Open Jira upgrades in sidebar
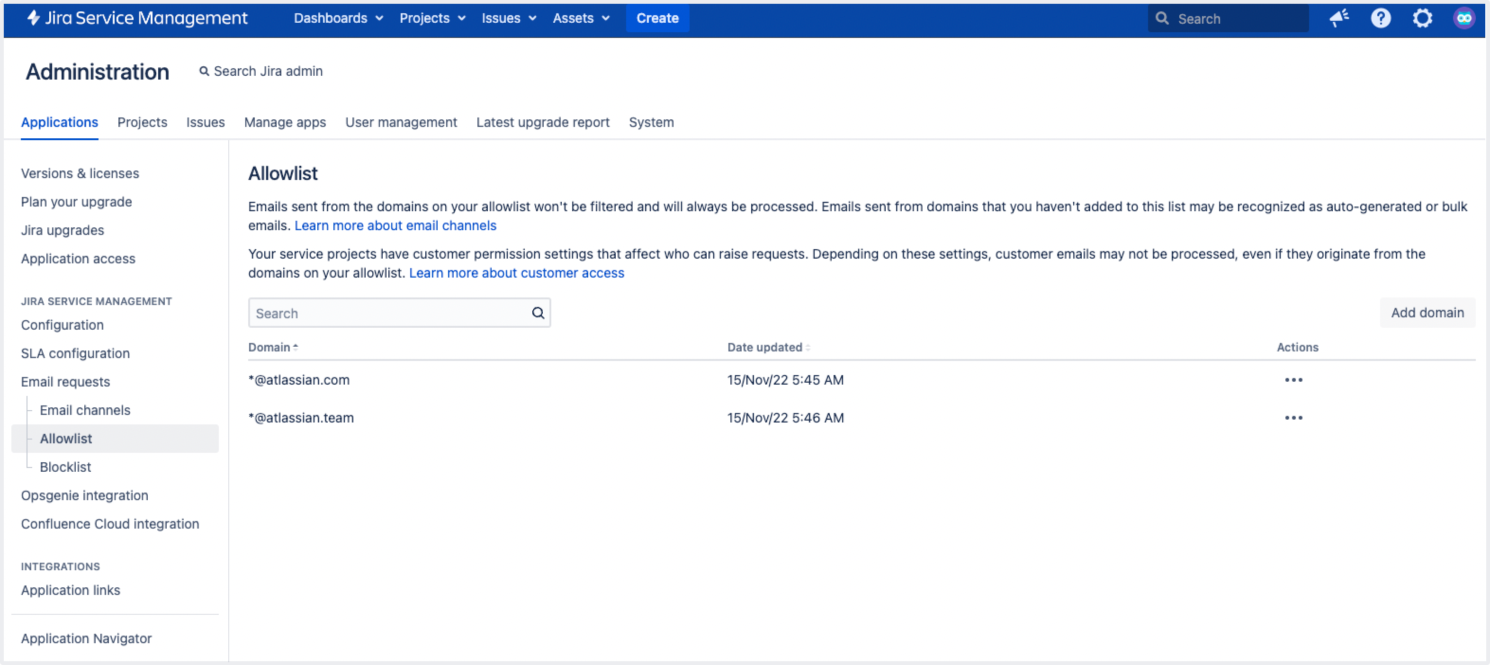The height and width of the screenshot is (665, 1490). (x=63, y=230)
